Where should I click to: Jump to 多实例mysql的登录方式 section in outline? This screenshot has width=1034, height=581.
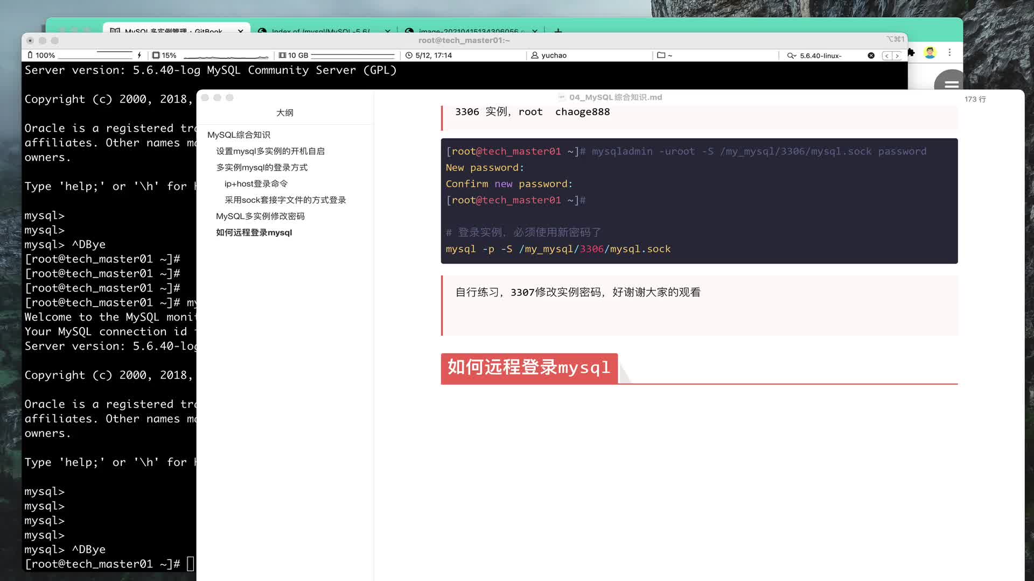coord(262,167)
